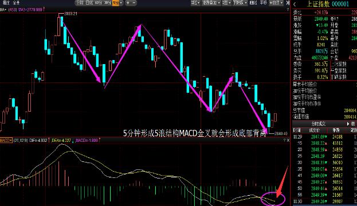This screenshot has width=357, height=206.
Task: Click the collapse arrow at toolbar end
Action: [288, 3]
